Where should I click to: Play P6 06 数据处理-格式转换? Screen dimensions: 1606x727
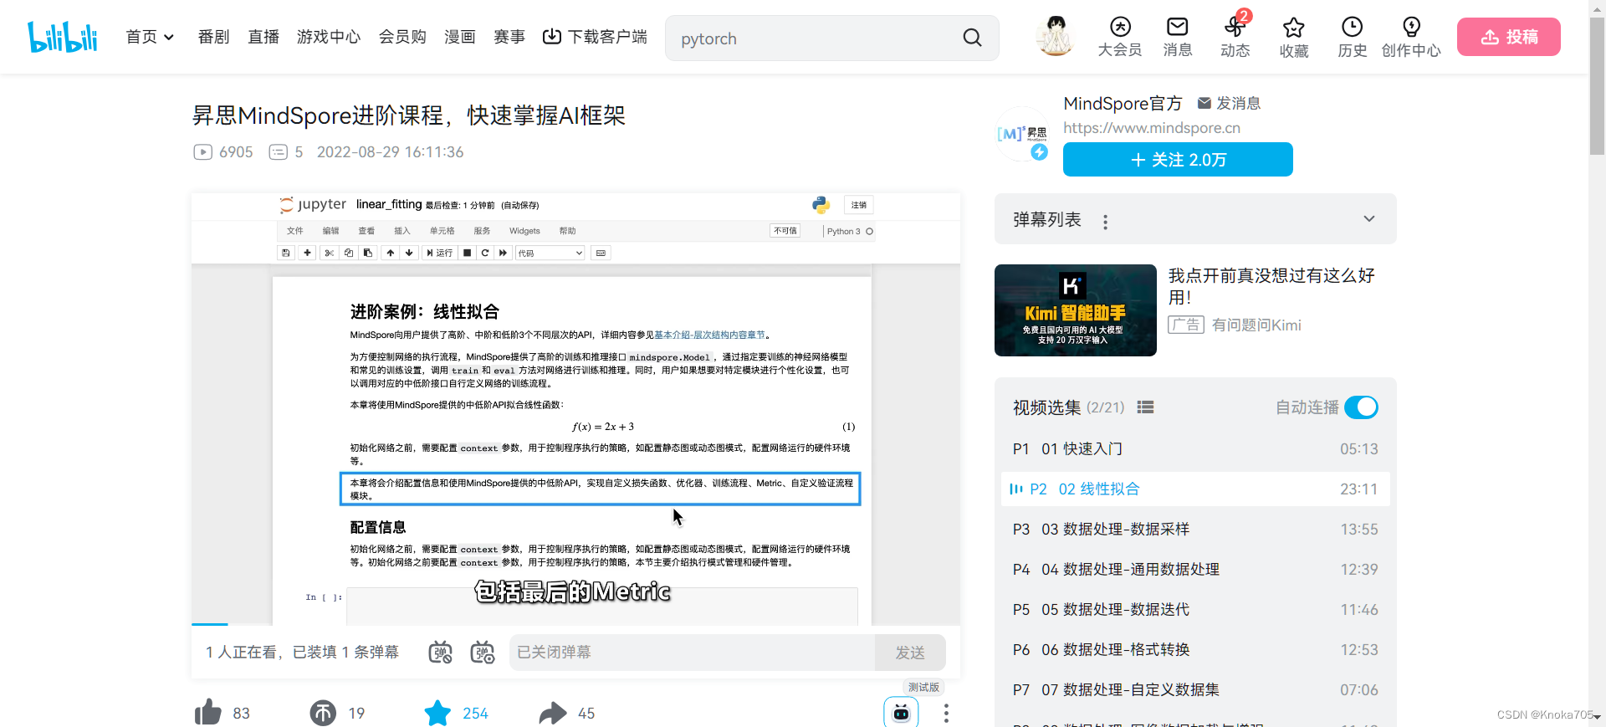point(1195,649)
